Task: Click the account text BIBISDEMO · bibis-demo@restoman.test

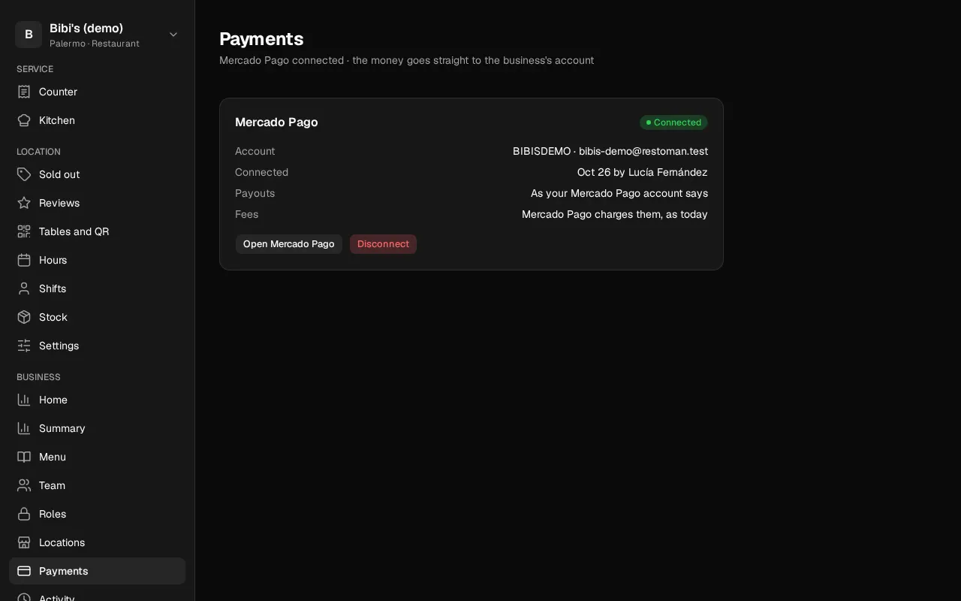Action: point(610,151)
